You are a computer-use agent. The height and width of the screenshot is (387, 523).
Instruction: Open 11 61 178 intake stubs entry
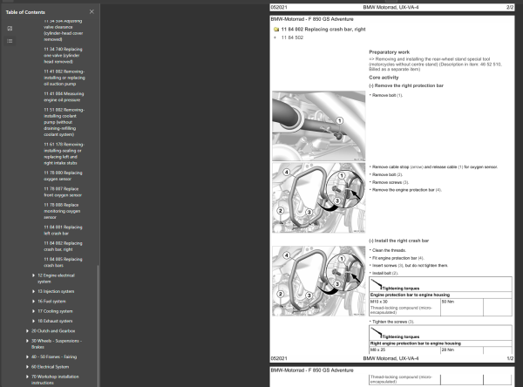(64, 153)
